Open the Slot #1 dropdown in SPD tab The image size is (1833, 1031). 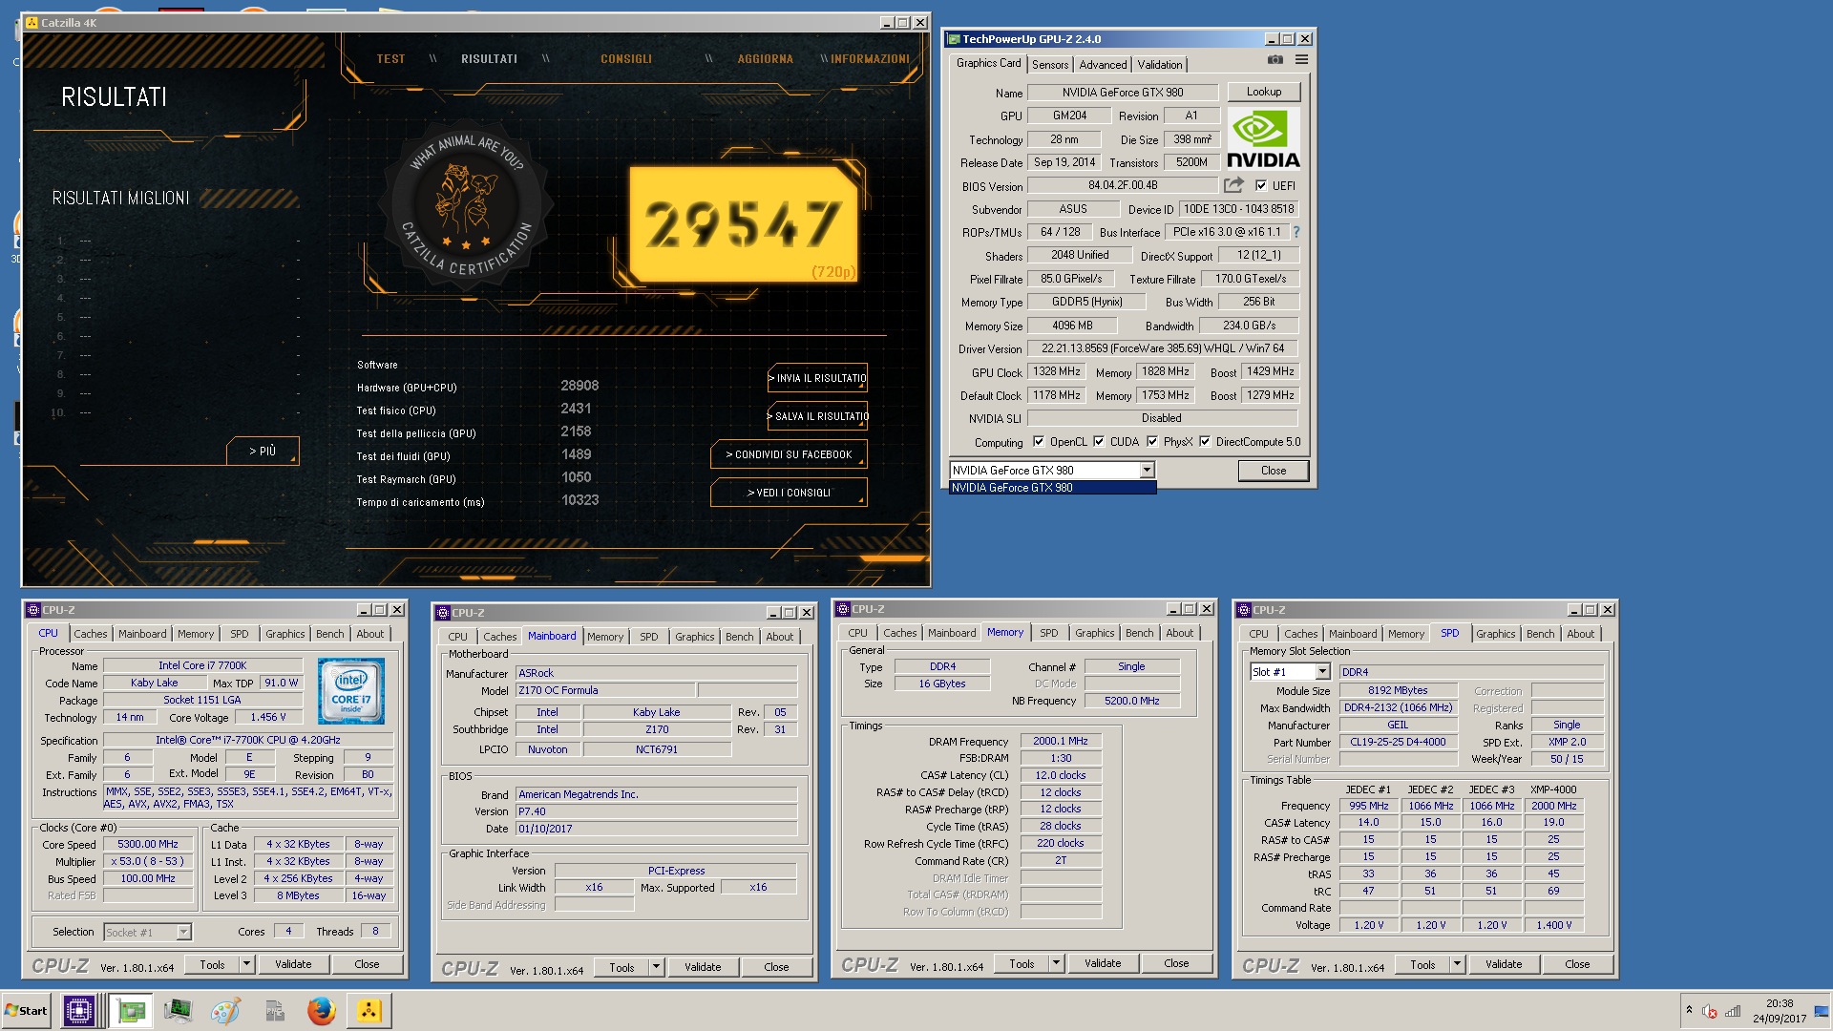tap(1322, 672)
